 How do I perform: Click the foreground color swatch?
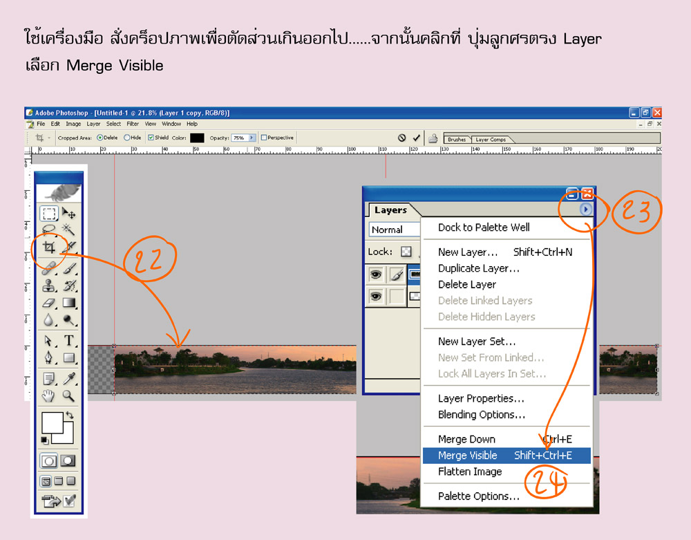coord(52,422)
